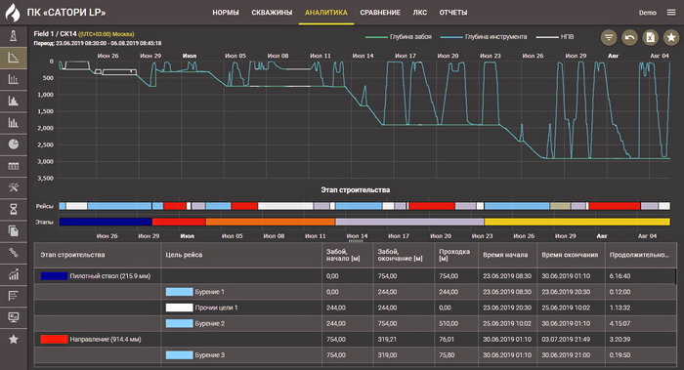Image resolution: width=684 pixels, height=370 pixels.
Task: Select the depth-time line chart sidebar icon
Action: [14, 58]
